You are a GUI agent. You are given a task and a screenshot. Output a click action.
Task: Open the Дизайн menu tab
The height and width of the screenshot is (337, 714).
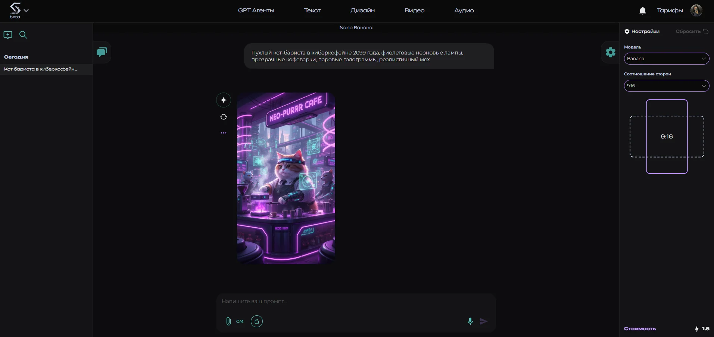[x=362, y=10]
